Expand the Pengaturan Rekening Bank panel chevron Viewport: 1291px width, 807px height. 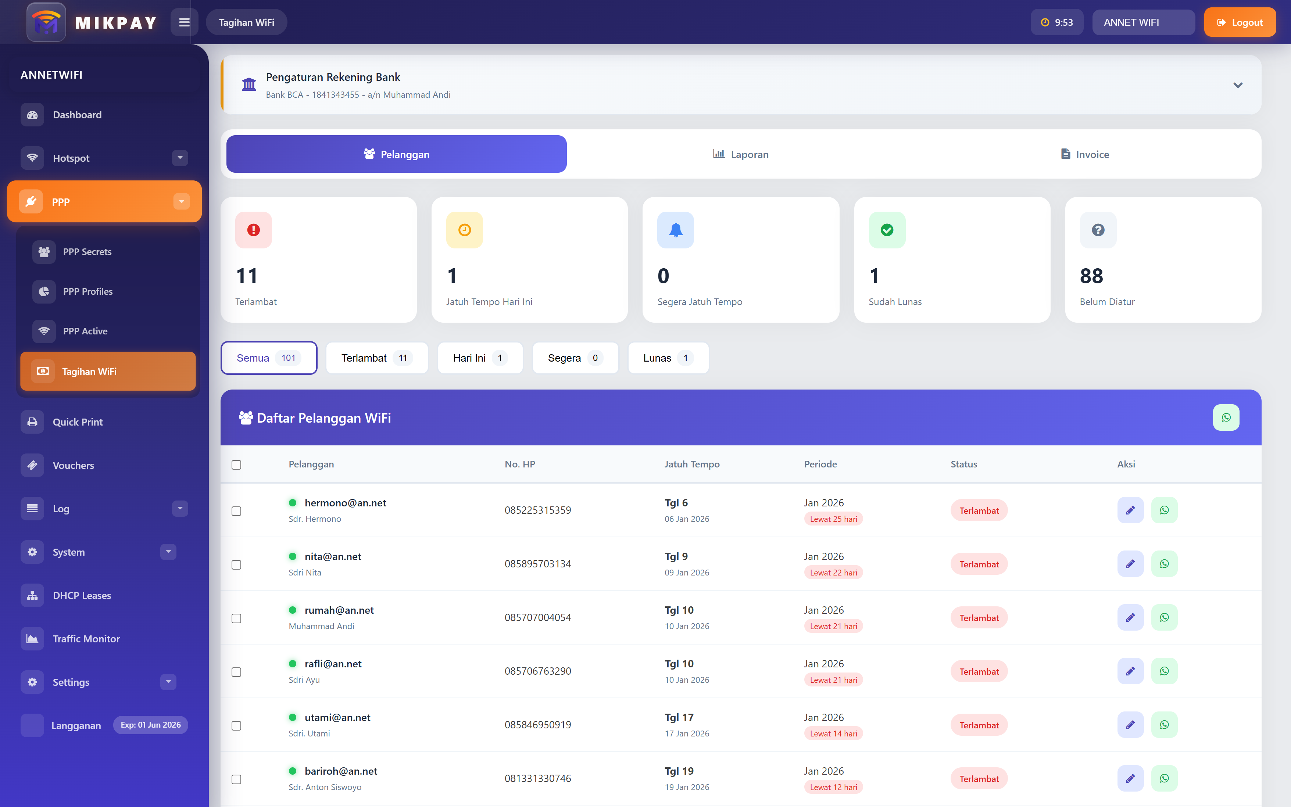(x=1238, y=85)
